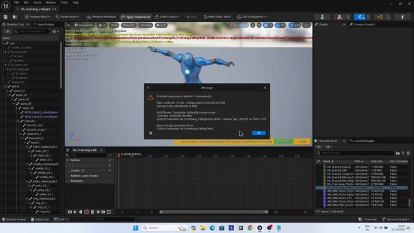Click the Skeleton Tree search field
The height and width of the screenshot is (233, 414).
pyautogui.click(x=31, y=32)
